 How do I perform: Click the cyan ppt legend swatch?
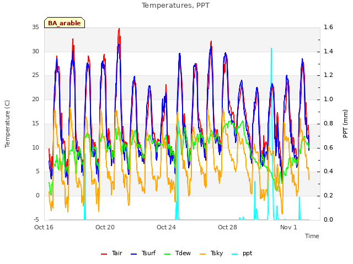[235, 254]
